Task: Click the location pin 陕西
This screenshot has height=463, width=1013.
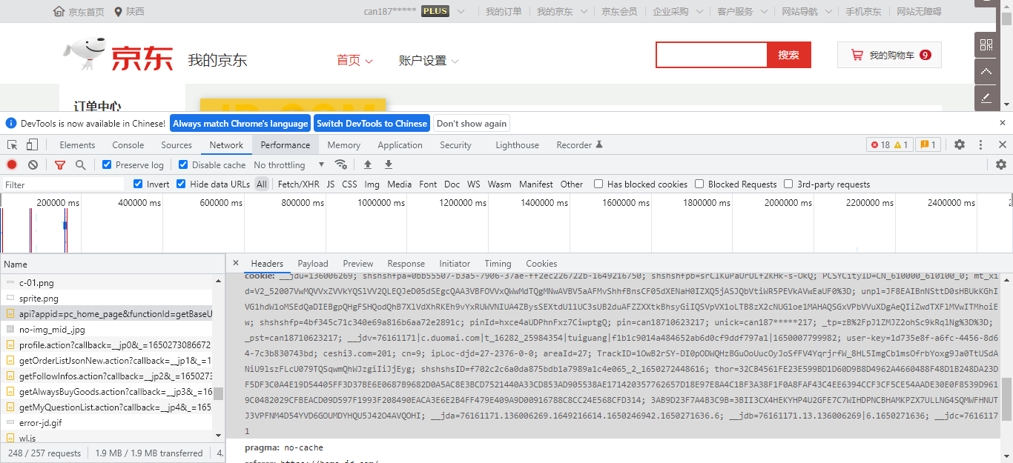Action: [129, 12]
